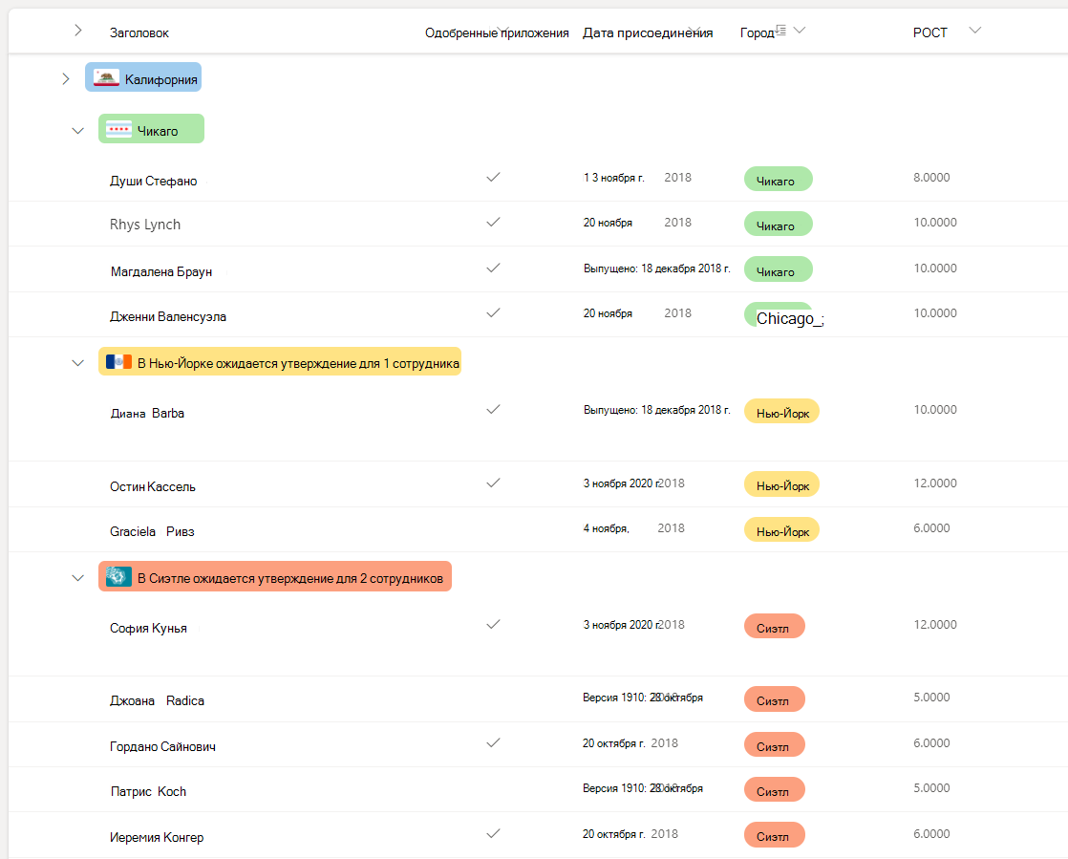Click approval checkmark for Души Стефано

[493, 178]
